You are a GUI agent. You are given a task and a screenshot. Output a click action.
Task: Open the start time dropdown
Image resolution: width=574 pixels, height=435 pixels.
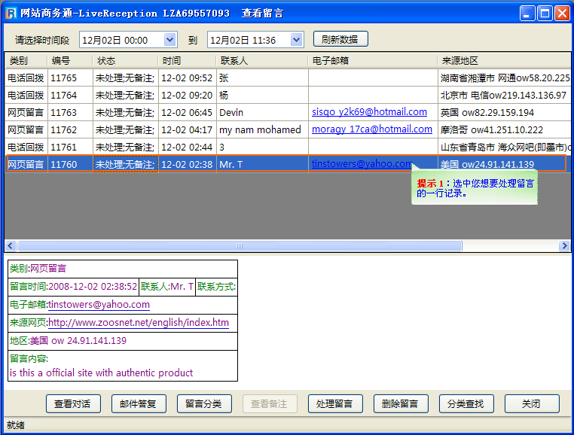click(169, 40)
